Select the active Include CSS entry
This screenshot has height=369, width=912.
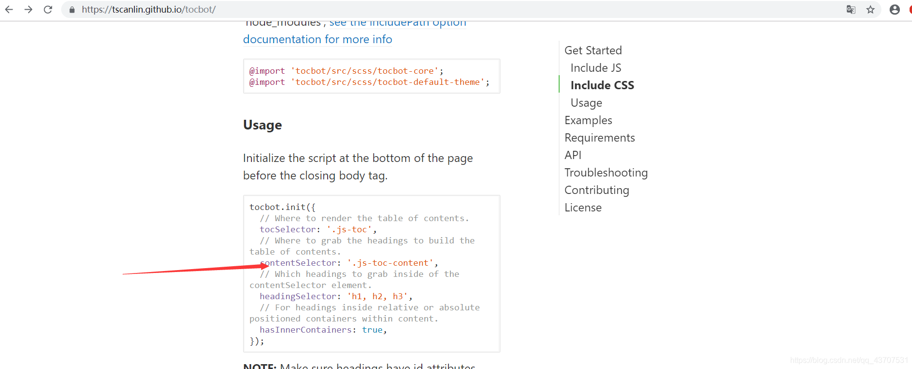pos(602,85)
